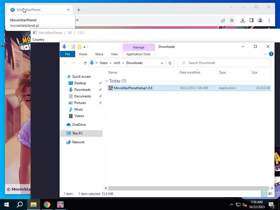
Task: Bookmark this page with the star icon
Action: (x=232, y=20)
